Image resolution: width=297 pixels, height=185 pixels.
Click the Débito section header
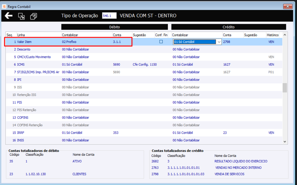114,27
